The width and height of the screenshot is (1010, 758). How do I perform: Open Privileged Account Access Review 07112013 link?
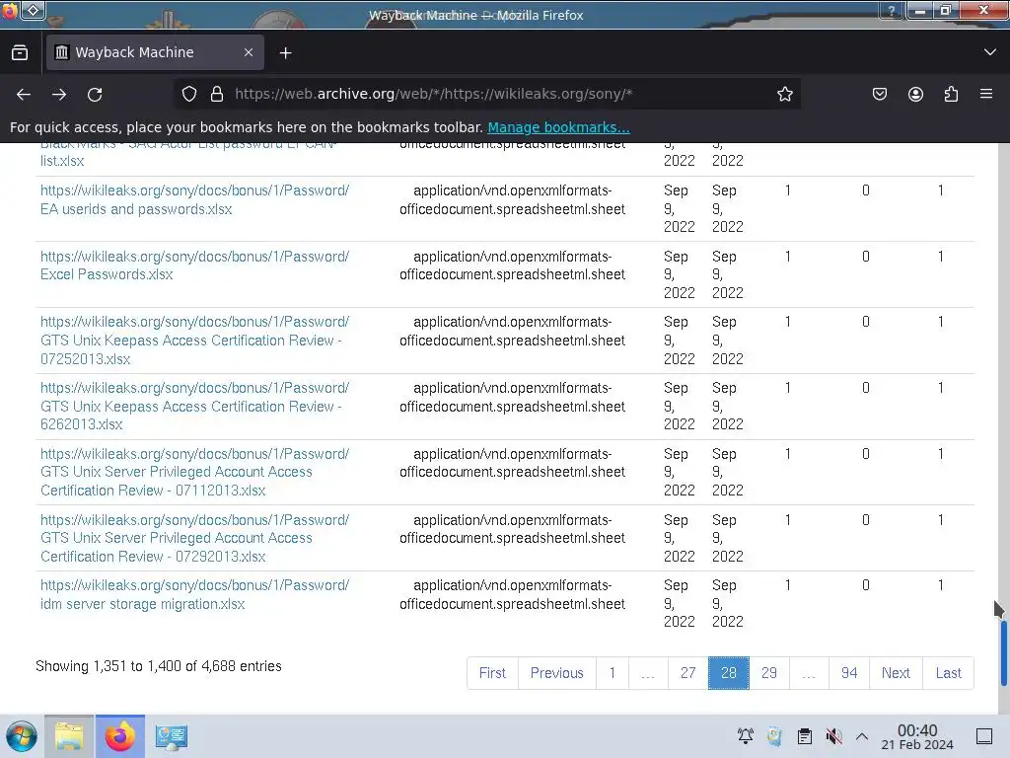(x=194, y=472)
